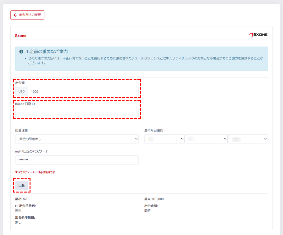Focus the 出金額 amount input field
Screen dimensions: 283x235
[x=83, y=92]
